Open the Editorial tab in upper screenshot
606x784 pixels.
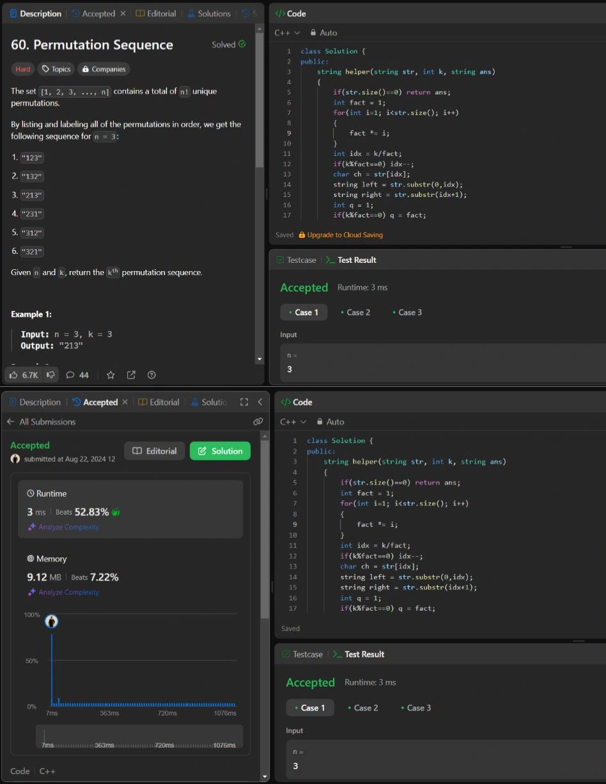pos(156,13)
